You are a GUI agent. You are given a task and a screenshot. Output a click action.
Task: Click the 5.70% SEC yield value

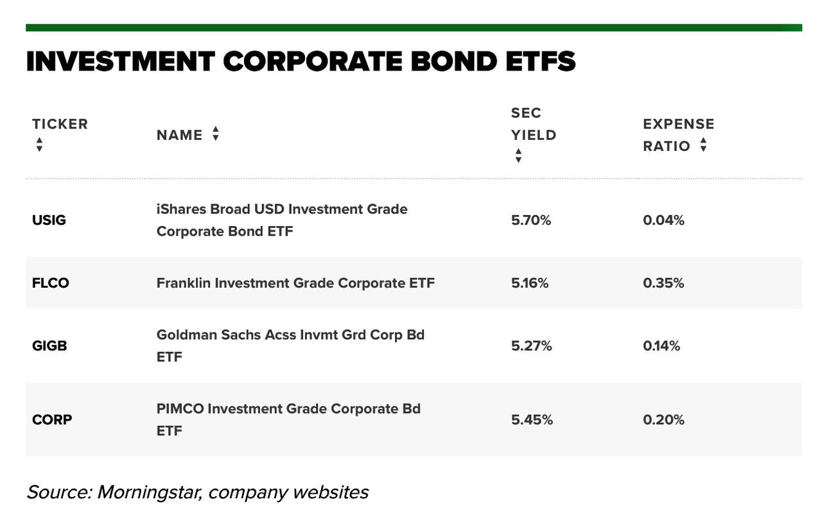(x=531, y=220)
